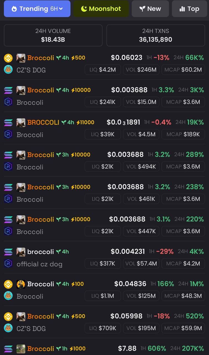This screenshot has height=355, width=209.
Task: Open the 24H VOLUME $18.43B stat box
Action: [x=53, y=35]
